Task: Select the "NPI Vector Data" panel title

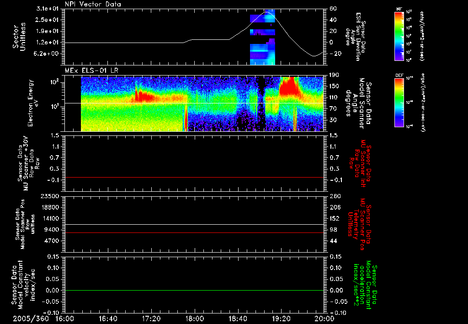Action: pos(93,4)
